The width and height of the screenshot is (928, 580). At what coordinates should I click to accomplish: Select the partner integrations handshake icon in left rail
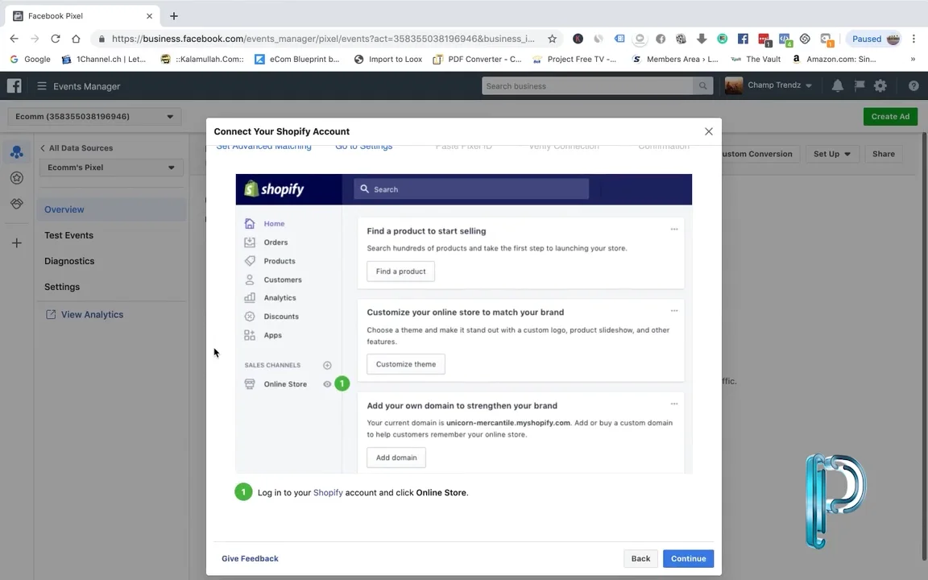pyautogui.click(x=17, y=204)
